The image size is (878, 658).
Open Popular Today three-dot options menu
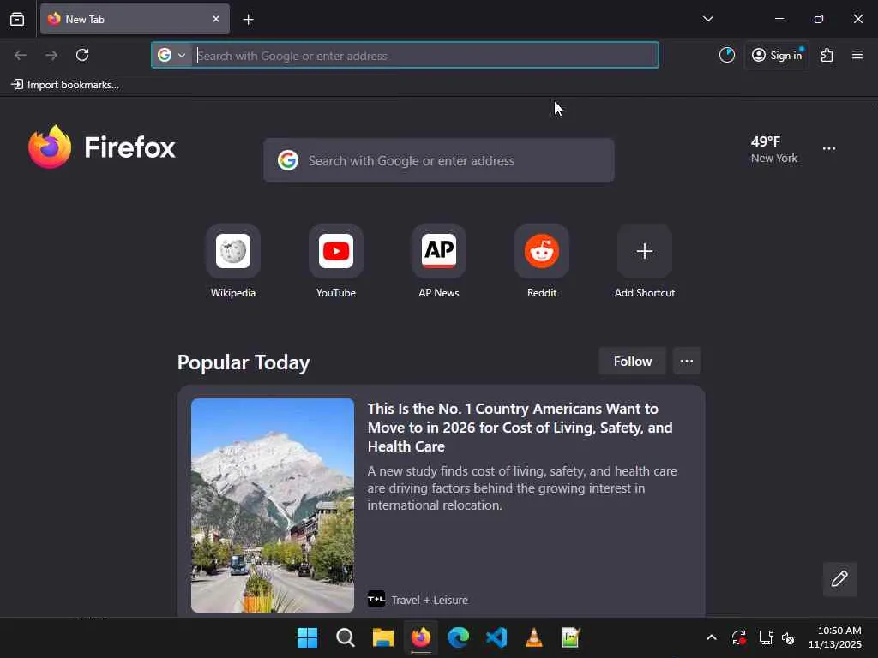tap(687, 361)
